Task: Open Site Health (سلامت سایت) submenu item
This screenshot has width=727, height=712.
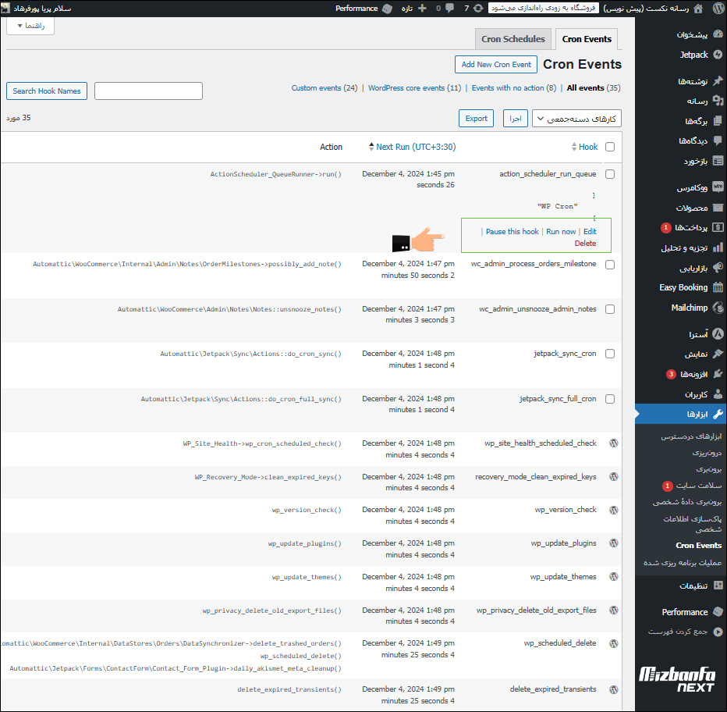Action: (698, 486)
